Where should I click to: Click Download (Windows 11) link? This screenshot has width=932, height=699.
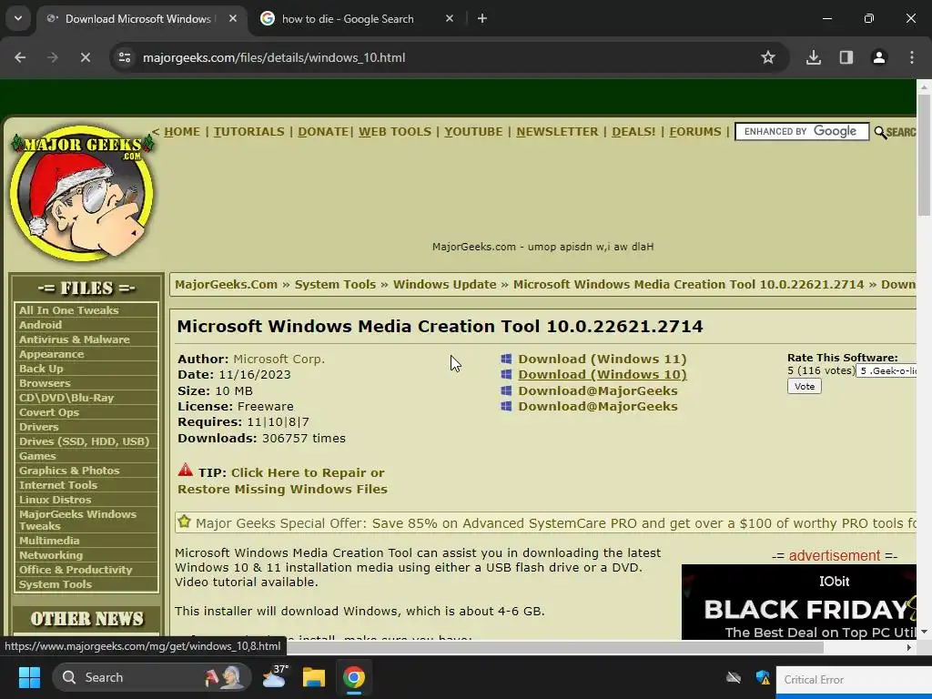point(603,359)
